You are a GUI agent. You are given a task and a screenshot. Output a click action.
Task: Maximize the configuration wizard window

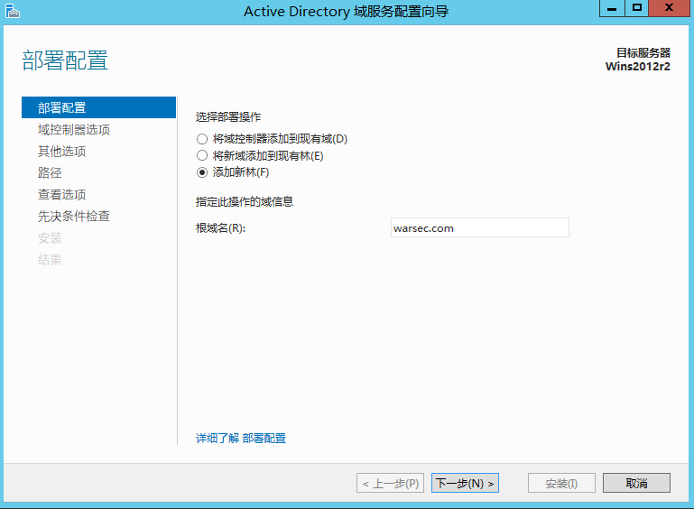click(637, 8)
